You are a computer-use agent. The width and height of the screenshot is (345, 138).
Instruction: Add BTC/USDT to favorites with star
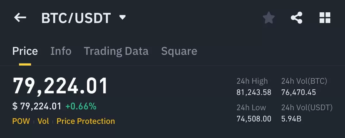point(269,18)
